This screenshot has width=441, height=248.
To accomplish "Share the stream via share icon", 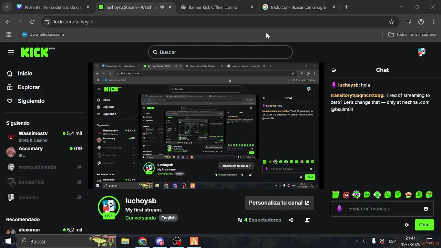I will (x=291, y=220).
